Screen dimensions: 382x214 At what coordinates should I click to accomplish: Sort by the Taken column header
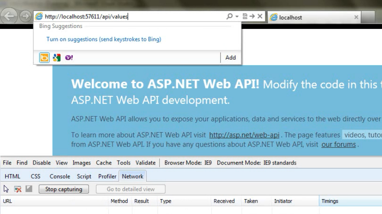point(257,201)
